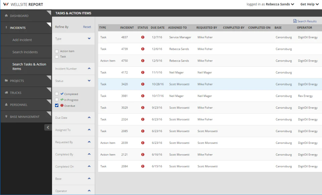322x195 pixels.
Task: Open the Rebecca Sands account menu
Action: coord(277,4)
